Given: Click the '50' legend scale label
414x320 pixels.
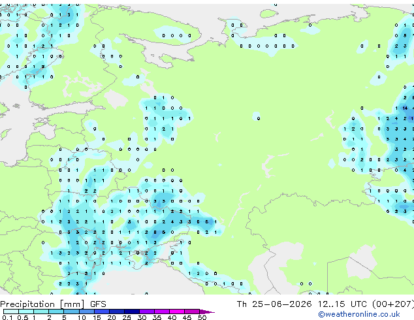Looking at the screenshot, I should 202,317.
